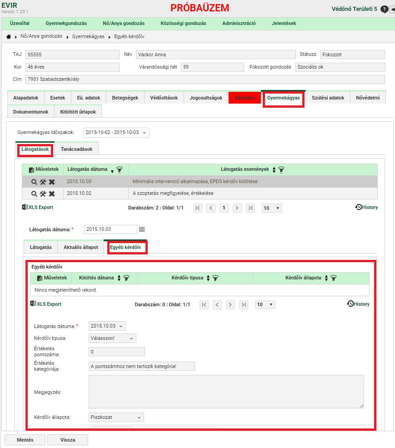This screenshot has width=395, height=448.
Task: Filter the Kérdőív állapota column with the funnel icon
Action: (333, 278)
